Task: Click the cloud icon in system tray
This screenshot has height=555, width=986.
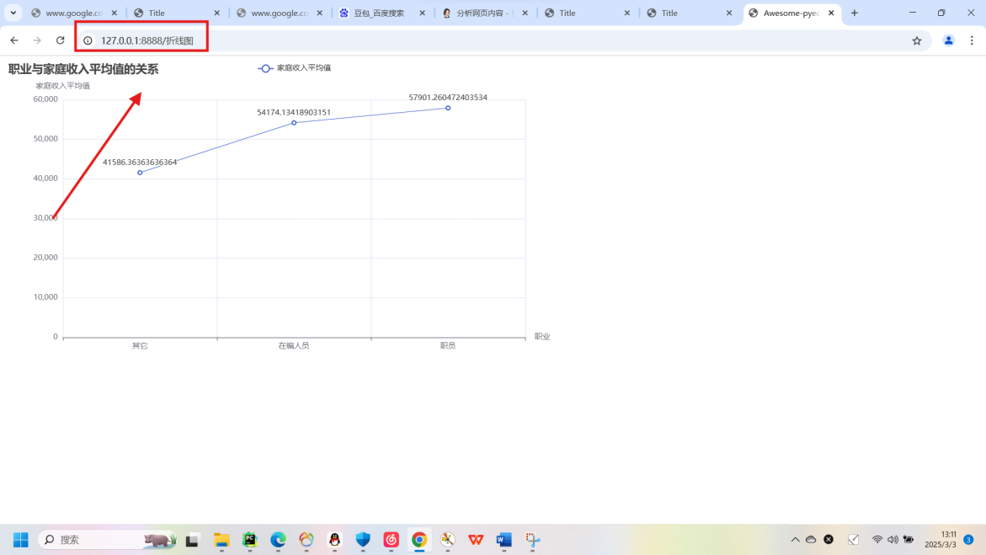Action: [x=811, y=539]
